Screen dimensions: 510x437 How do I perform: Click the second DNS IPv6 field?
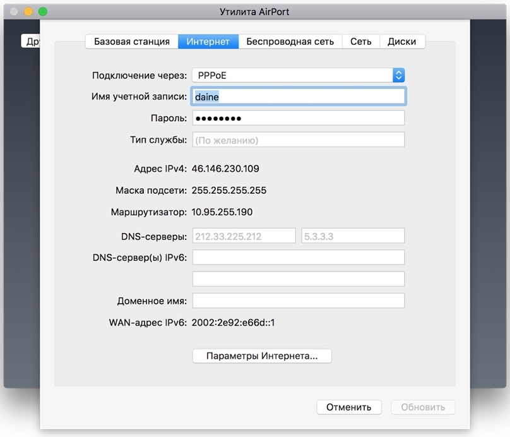tap(298, 279)
